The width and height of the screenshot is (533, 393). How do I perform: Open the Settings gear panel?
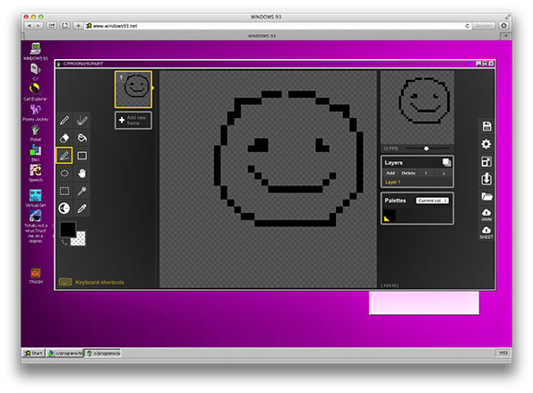[486, 144]
